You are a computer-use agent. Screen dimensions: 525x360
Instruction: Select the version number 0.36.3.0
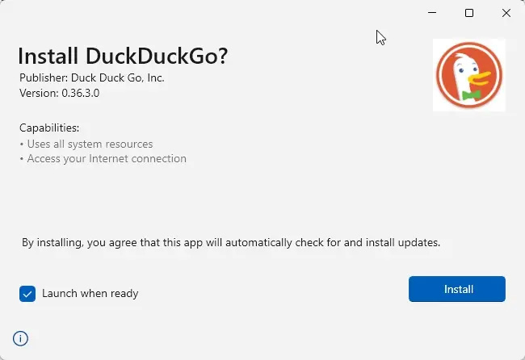(x=82, y=93)
